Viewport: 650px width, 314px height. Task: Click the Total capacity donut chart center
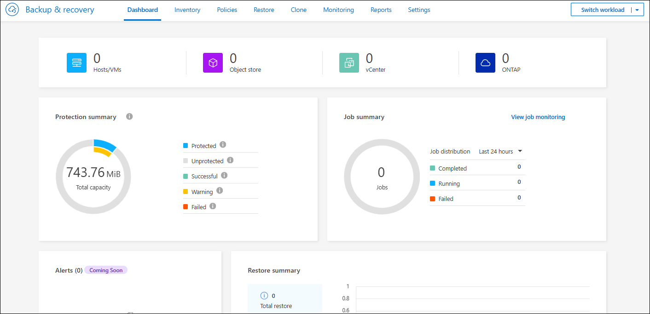[93, 177]
